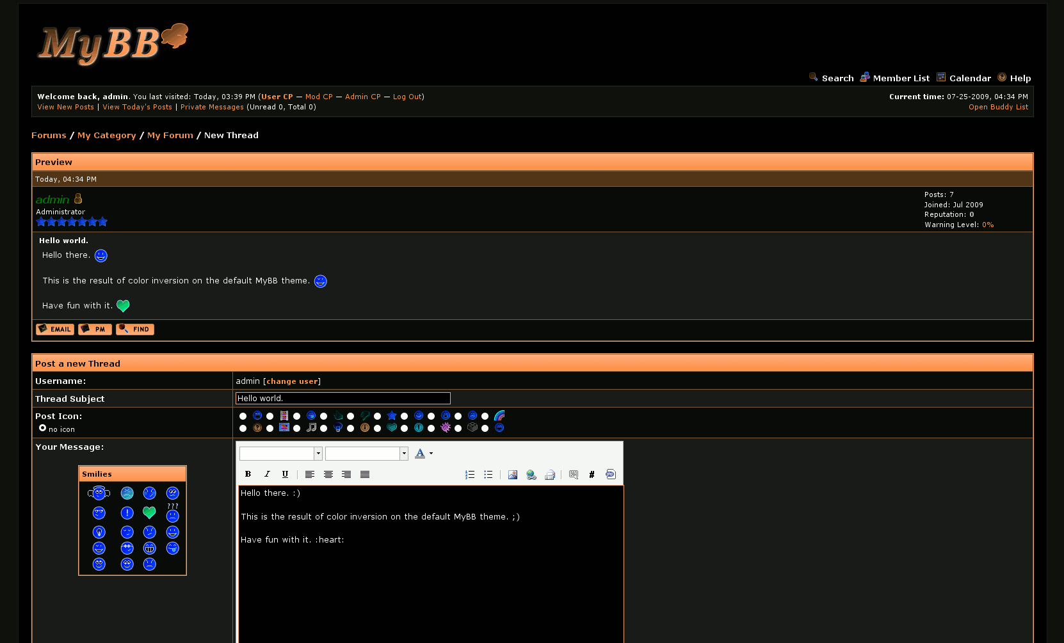Image resolution: width=1064 pixels, height=643 pixels.
Task: Add the lightbulb idea smiley from the Smilies box
Action: coord(99,532)
